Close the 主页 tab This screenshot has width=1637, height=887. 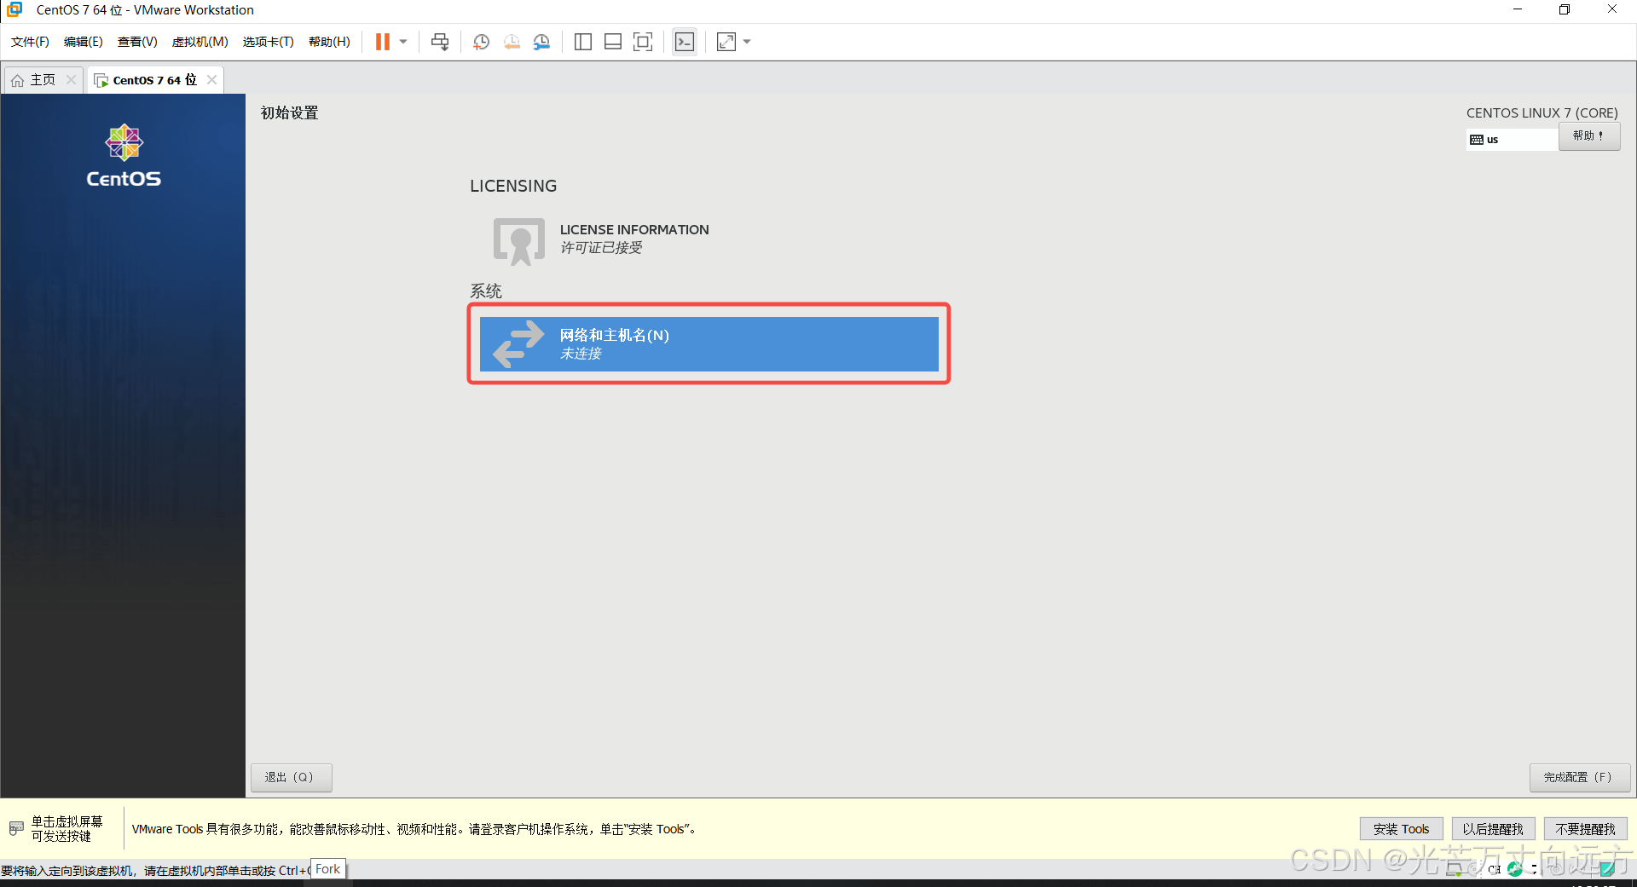tap(72, 79)
